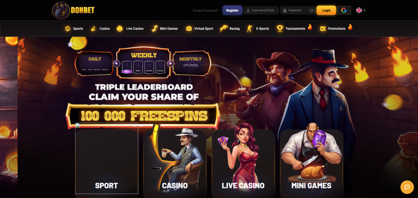418x198 pixels.
Task: Toggle password visibility eye icon
Action: pos(311,10)
